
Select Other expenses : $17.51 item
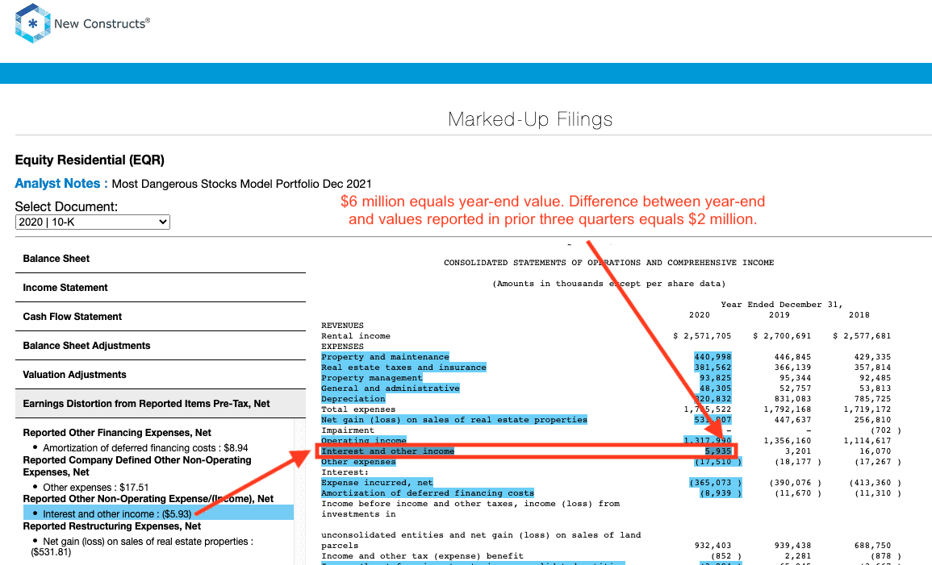point(96,488)
